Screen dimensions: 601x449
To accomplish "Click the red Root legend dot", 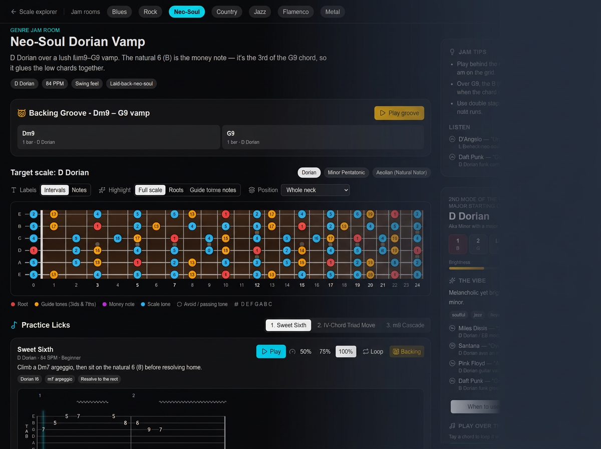I will [x=13, y=304].
